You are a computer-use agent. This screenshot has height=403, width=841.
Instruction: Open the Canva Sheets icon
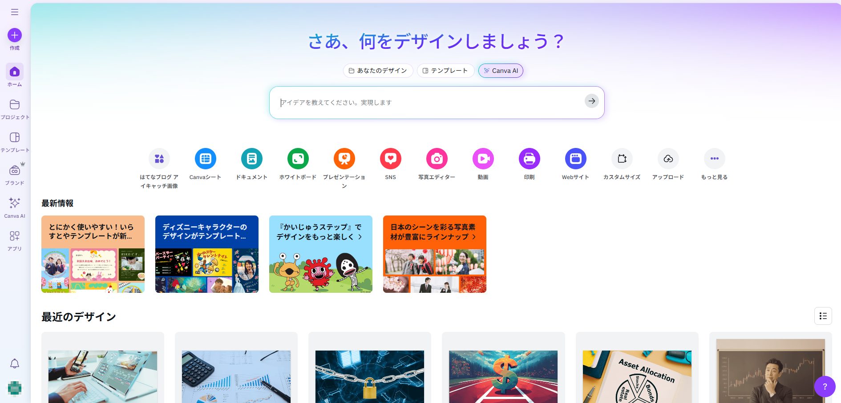[x=205, y=159]
